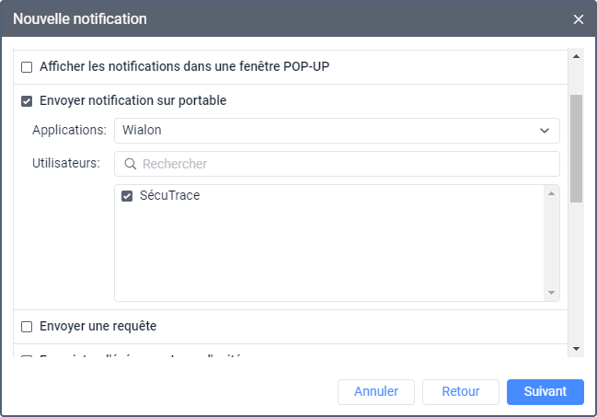Uncheck the SécuTrace user checkbox
597x417 pixels.
128,196
